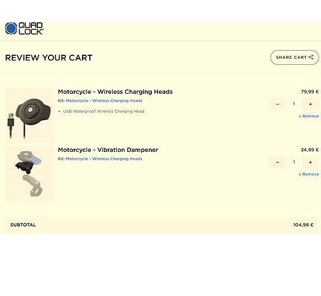Click quantity field for Vibration Dampener
The height and width of the screenshot is (296, 321).
(x=294, y=162)
